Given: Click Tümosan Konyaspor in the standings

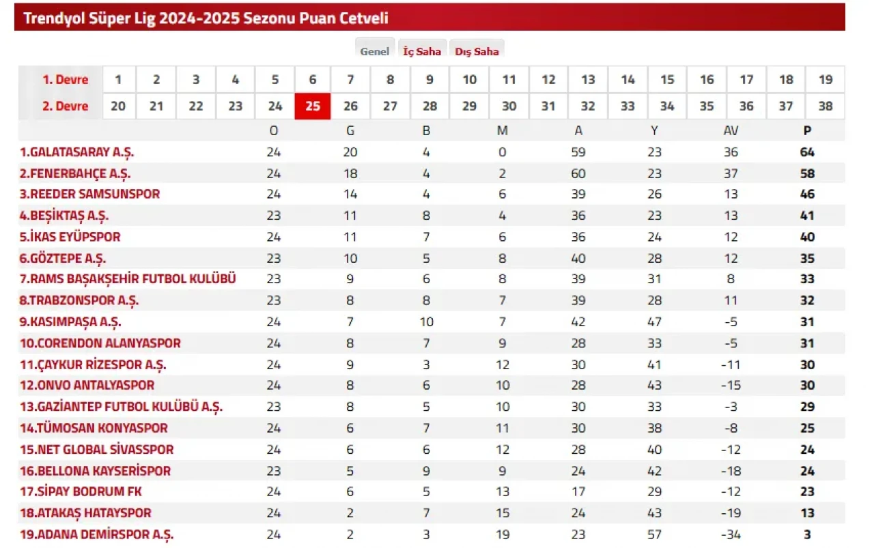Looking at the screenshot, I should [94, 428].
